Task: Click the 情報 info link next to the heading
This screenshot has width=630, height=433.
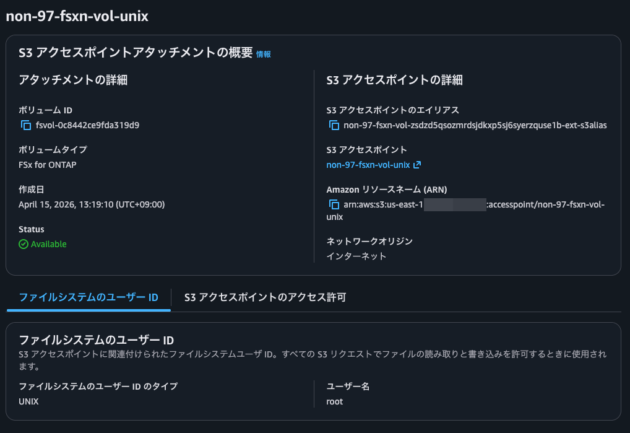Action: 262,55
